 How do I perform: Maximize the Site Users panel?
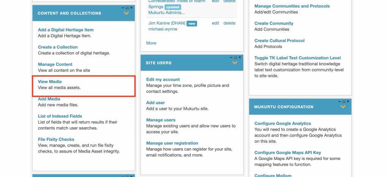pyautogui.click(x=235, y=57)
